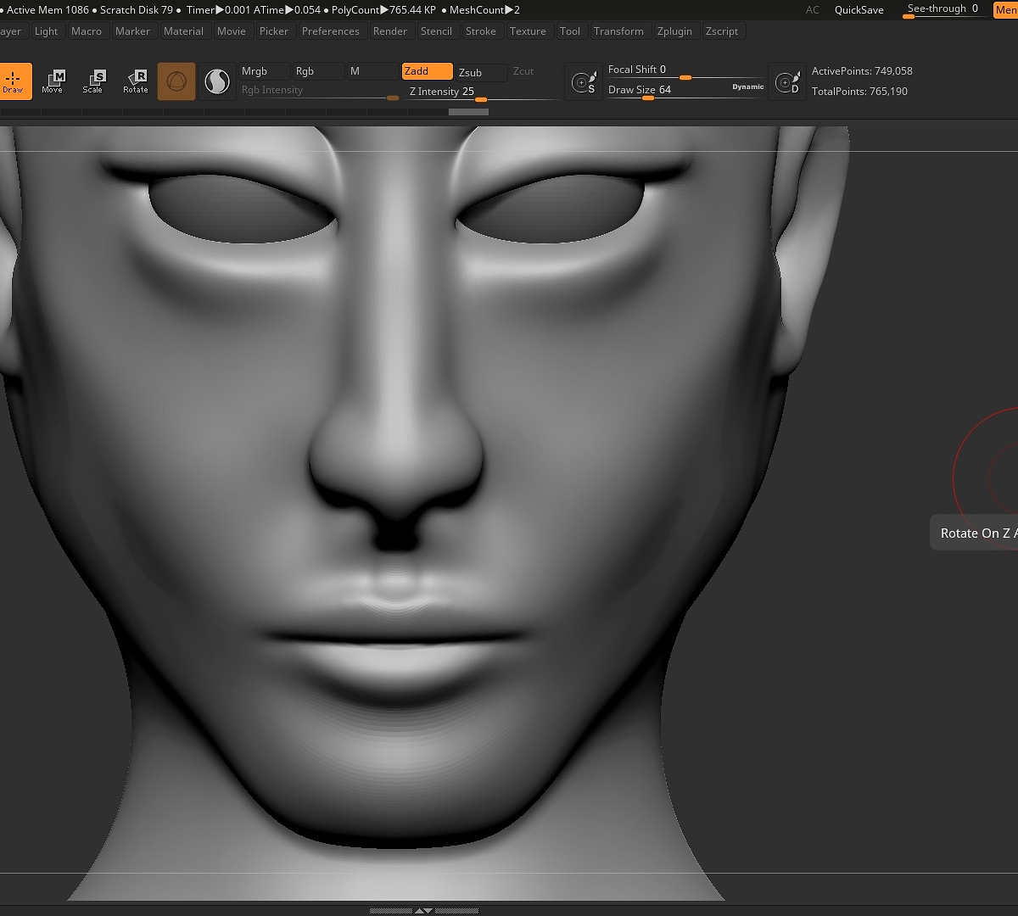Toggle Dynamic draw size

click(x=748, y=87)
